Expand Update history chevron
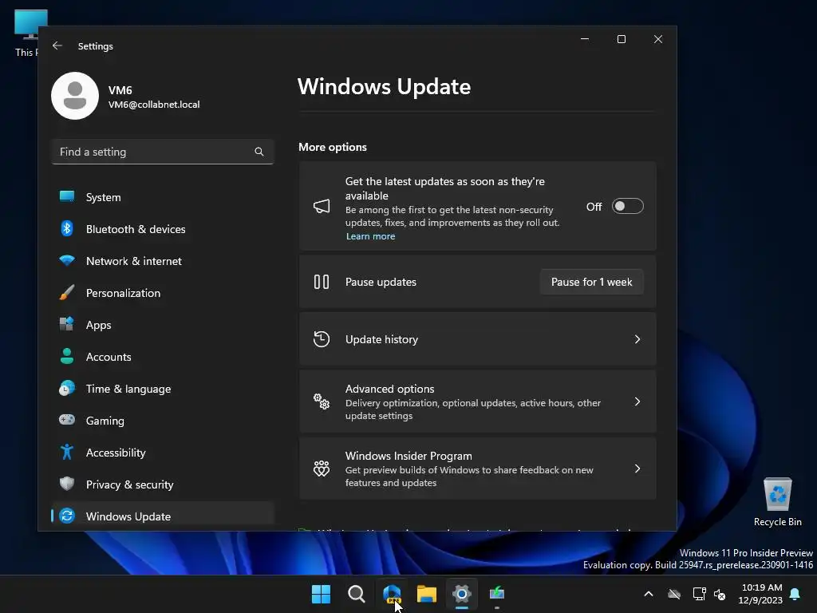This screenshot has height=613, width=817. pos(637,339)
